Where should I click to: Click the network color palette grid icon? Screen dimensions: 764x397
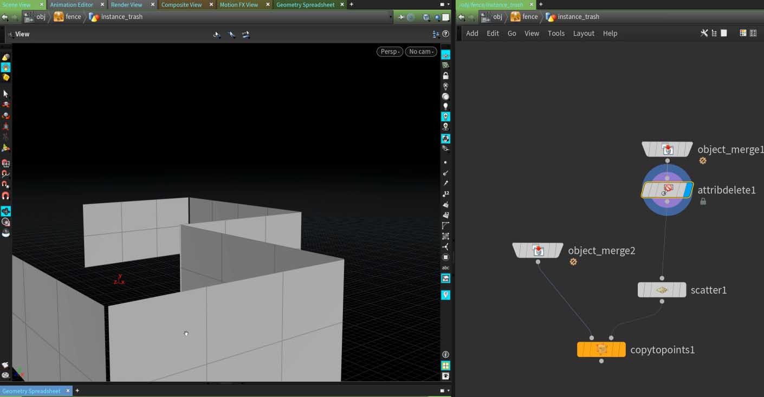coord(743,33)
